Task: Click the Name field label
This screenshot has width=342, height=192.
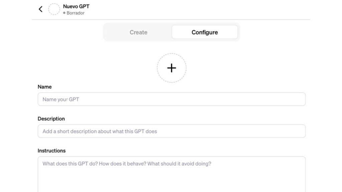Action: (45, 87)
